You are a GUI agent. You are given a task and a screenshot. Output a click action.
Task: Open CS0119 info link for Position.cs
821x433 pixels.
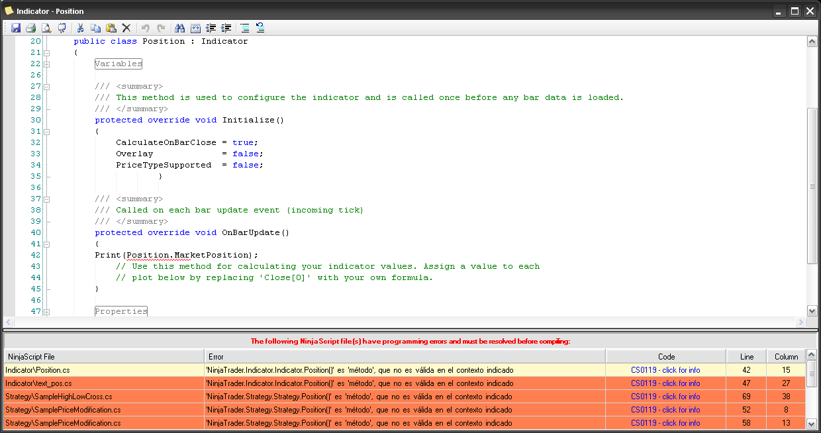click(665, 370)
